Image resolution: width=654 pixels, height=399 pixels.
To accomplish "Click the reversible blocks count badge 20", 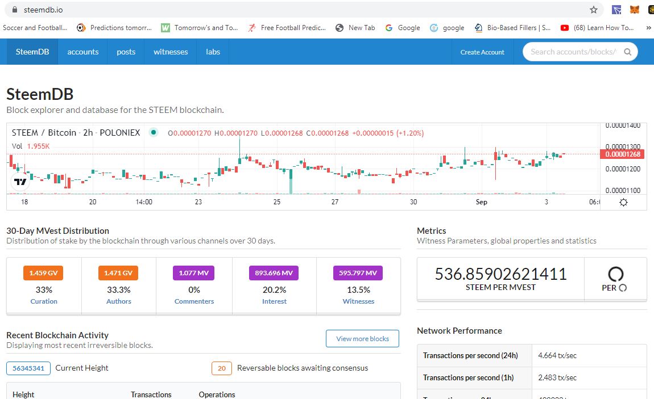I will (x=222, y=368).
